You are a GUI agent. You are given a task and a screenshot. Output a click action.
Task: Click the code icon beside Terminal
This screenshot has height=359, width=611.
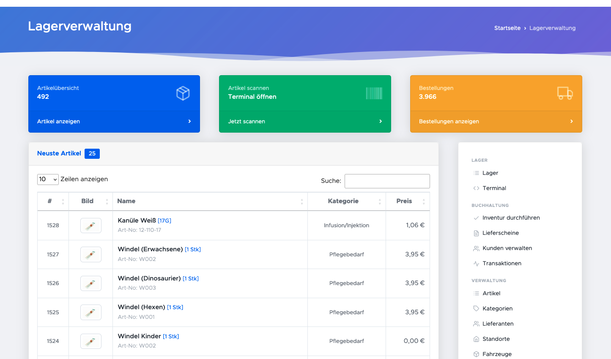pos(476,188)
